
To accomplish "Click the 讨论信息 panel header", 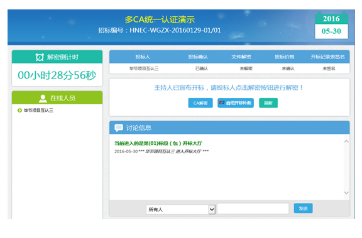I will point(229,127).
